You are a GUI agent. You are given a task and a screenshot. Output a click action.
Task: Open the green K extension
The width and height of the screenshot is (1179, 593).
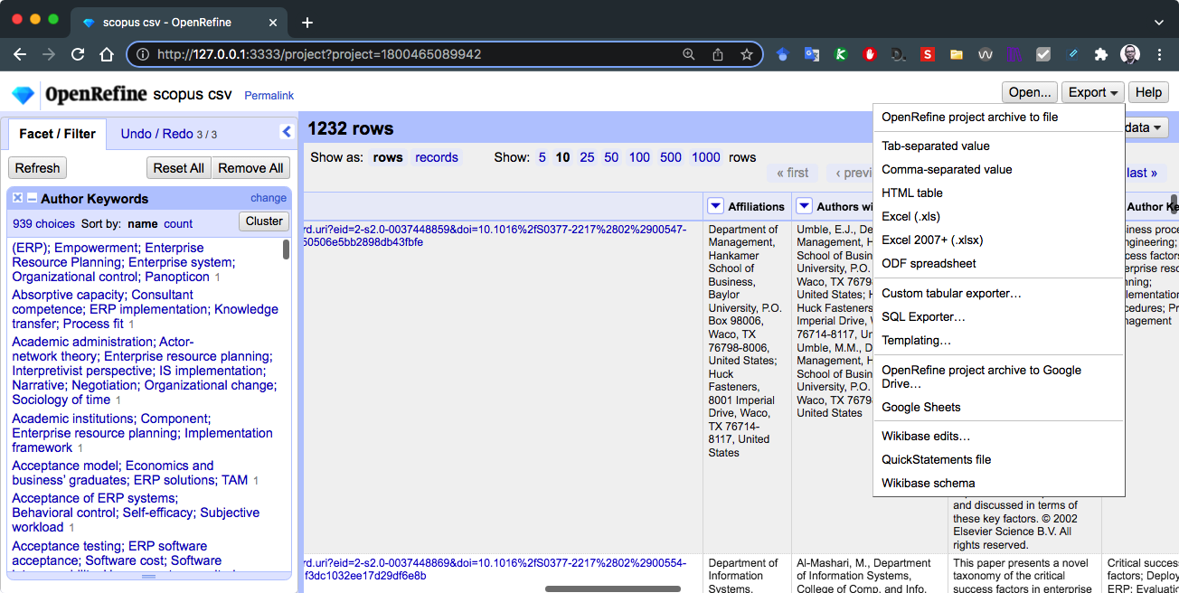pos(841,54)
